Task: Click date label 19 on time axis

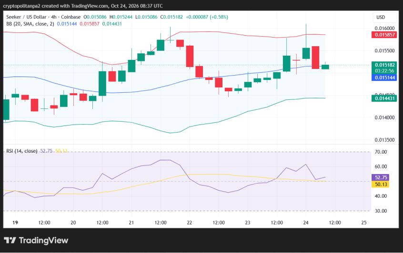Action: point(15,223)
